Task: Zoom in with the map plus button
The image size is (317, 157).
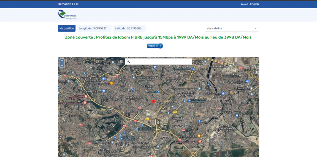Action: point(62,61)
